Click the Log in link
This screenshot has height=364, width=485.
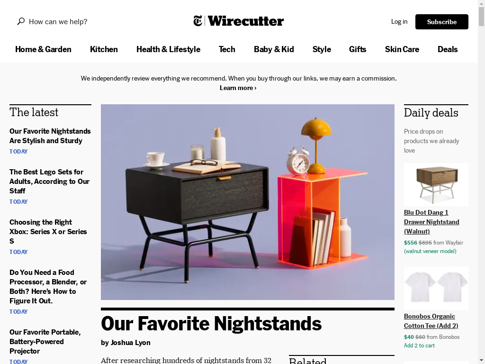(399, 21)
